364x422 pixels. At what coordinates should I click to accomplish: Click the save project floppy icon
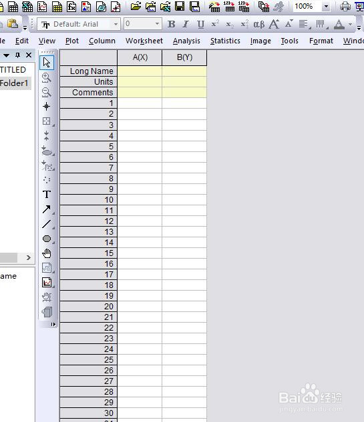(x=180, y=6)
